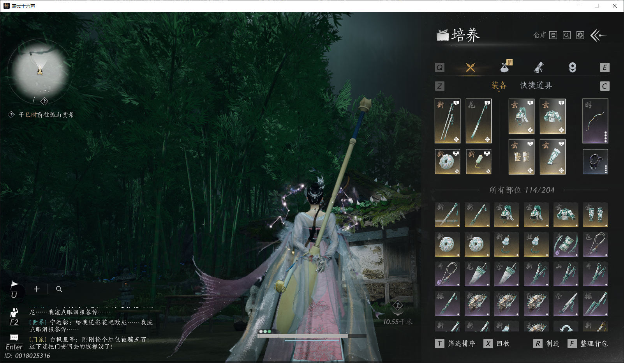
Task: Click the plus icon in chat bar
Action: pyautogui.click(x=37, y=289)
